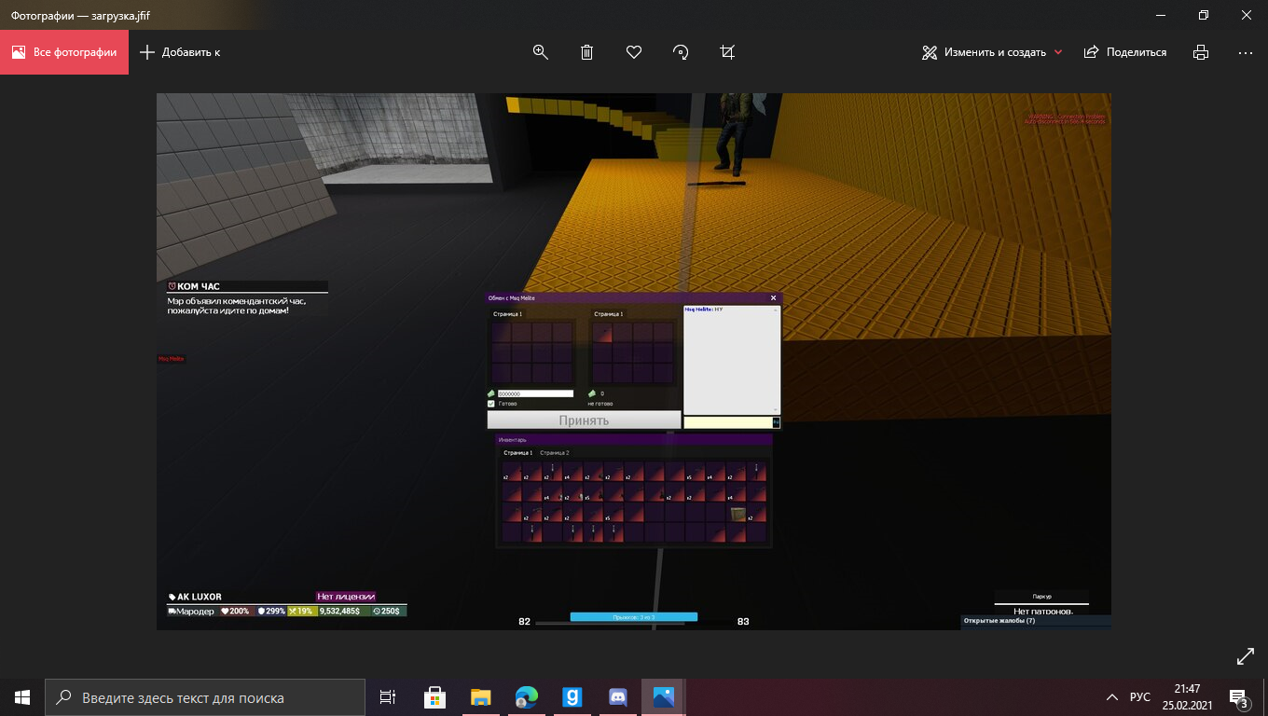Go back to Все фотографии
1268x716 pixels.
coord(64,52)
